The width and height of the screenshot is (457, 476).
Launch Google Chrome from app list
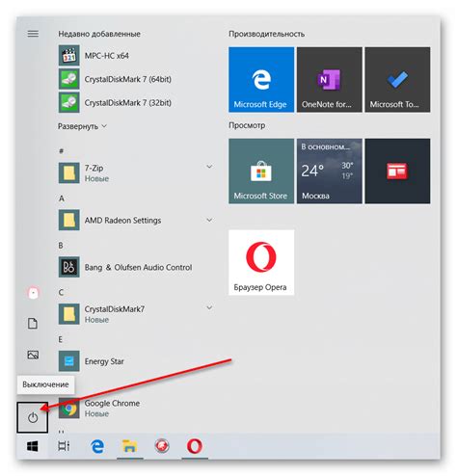point(135,409)
